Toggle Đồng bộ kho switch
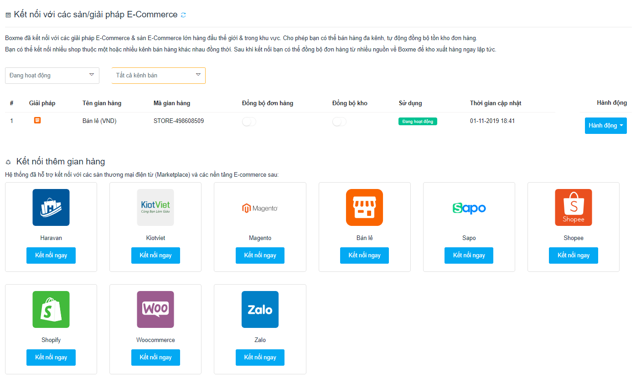The height and width of the screenshot is (378, 636). tap(339, 122)
